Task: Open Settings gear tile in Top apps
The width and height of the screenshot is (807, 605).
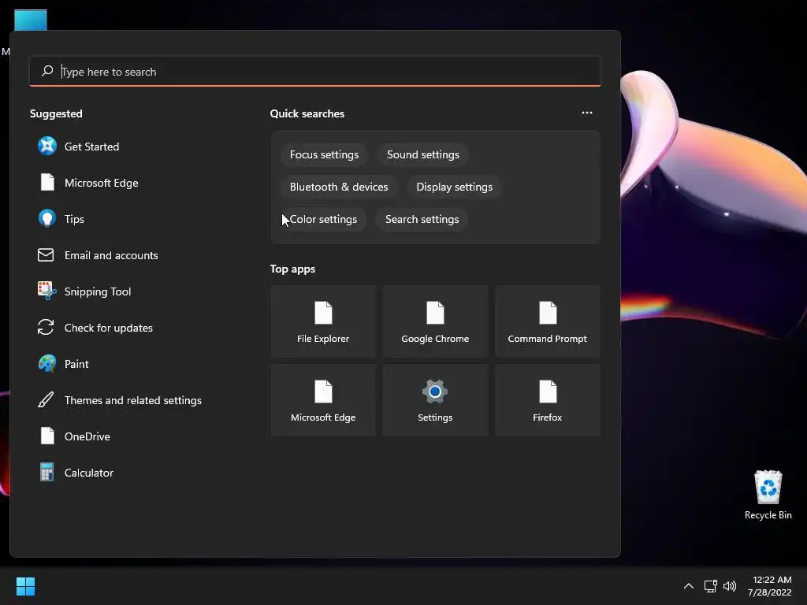Action: coord(435,400)
